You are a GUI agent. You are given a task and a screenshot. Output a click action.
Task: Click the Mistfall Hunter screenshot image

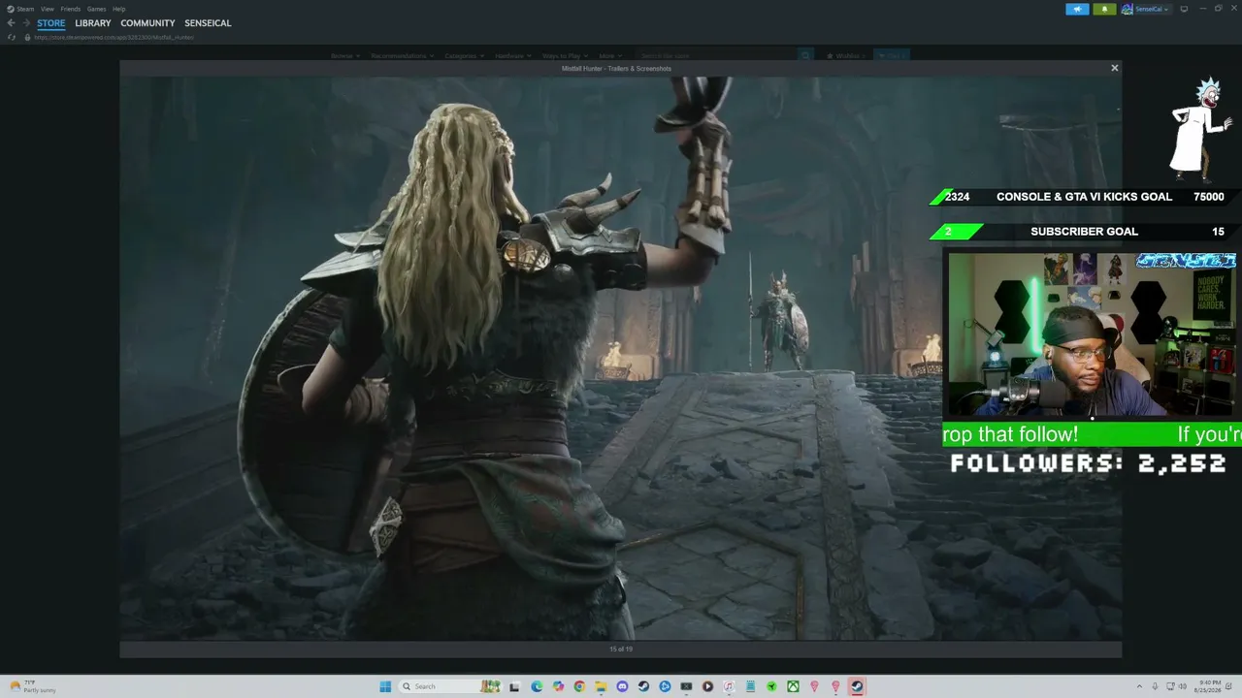621,359
